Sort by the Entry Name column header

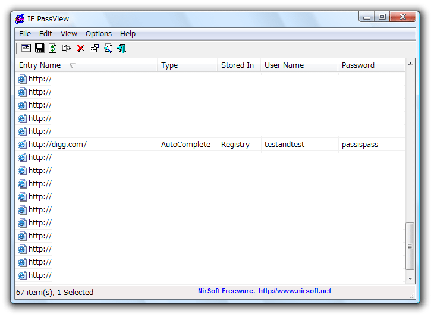pyautogui.click(x=86, y=65)
